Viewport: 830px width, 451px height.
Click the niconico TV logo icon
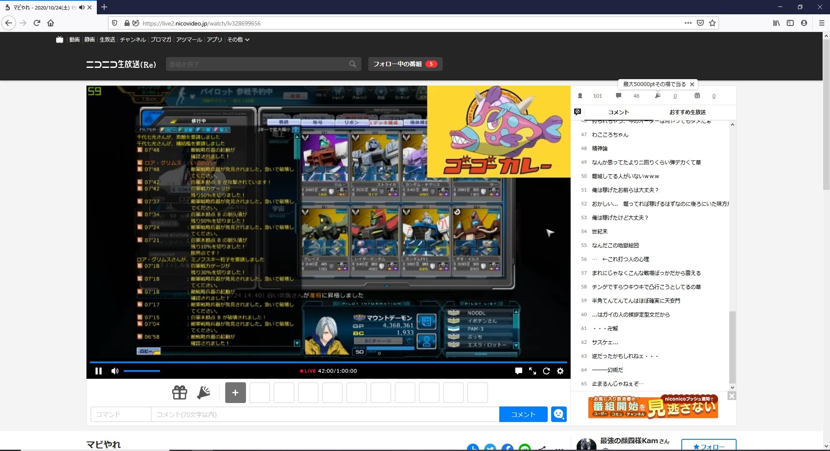[x=60, y=39]
